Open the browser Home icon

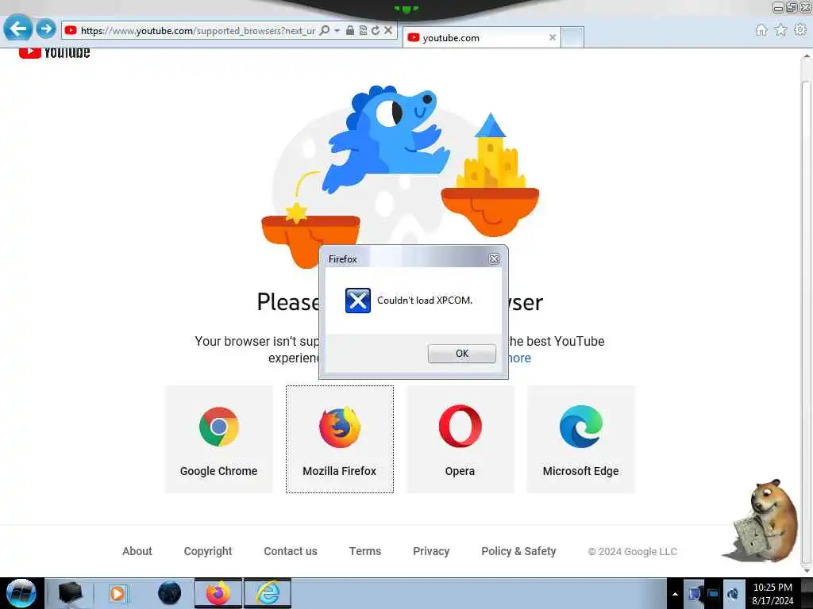pyautogui.click(x=761, y=30)
